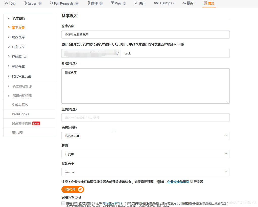Viewport: 258px width, 207px height.
Task: Open the 服务 services menu
Action: 188,4
